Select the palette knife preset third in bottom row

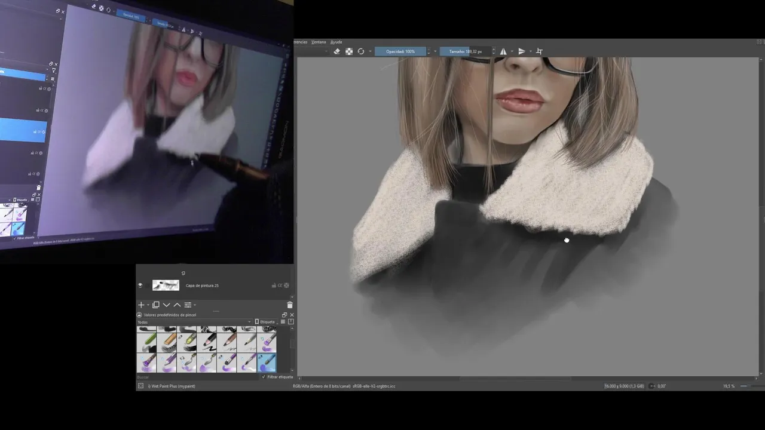pyautogui.click(x=187, y=363)
